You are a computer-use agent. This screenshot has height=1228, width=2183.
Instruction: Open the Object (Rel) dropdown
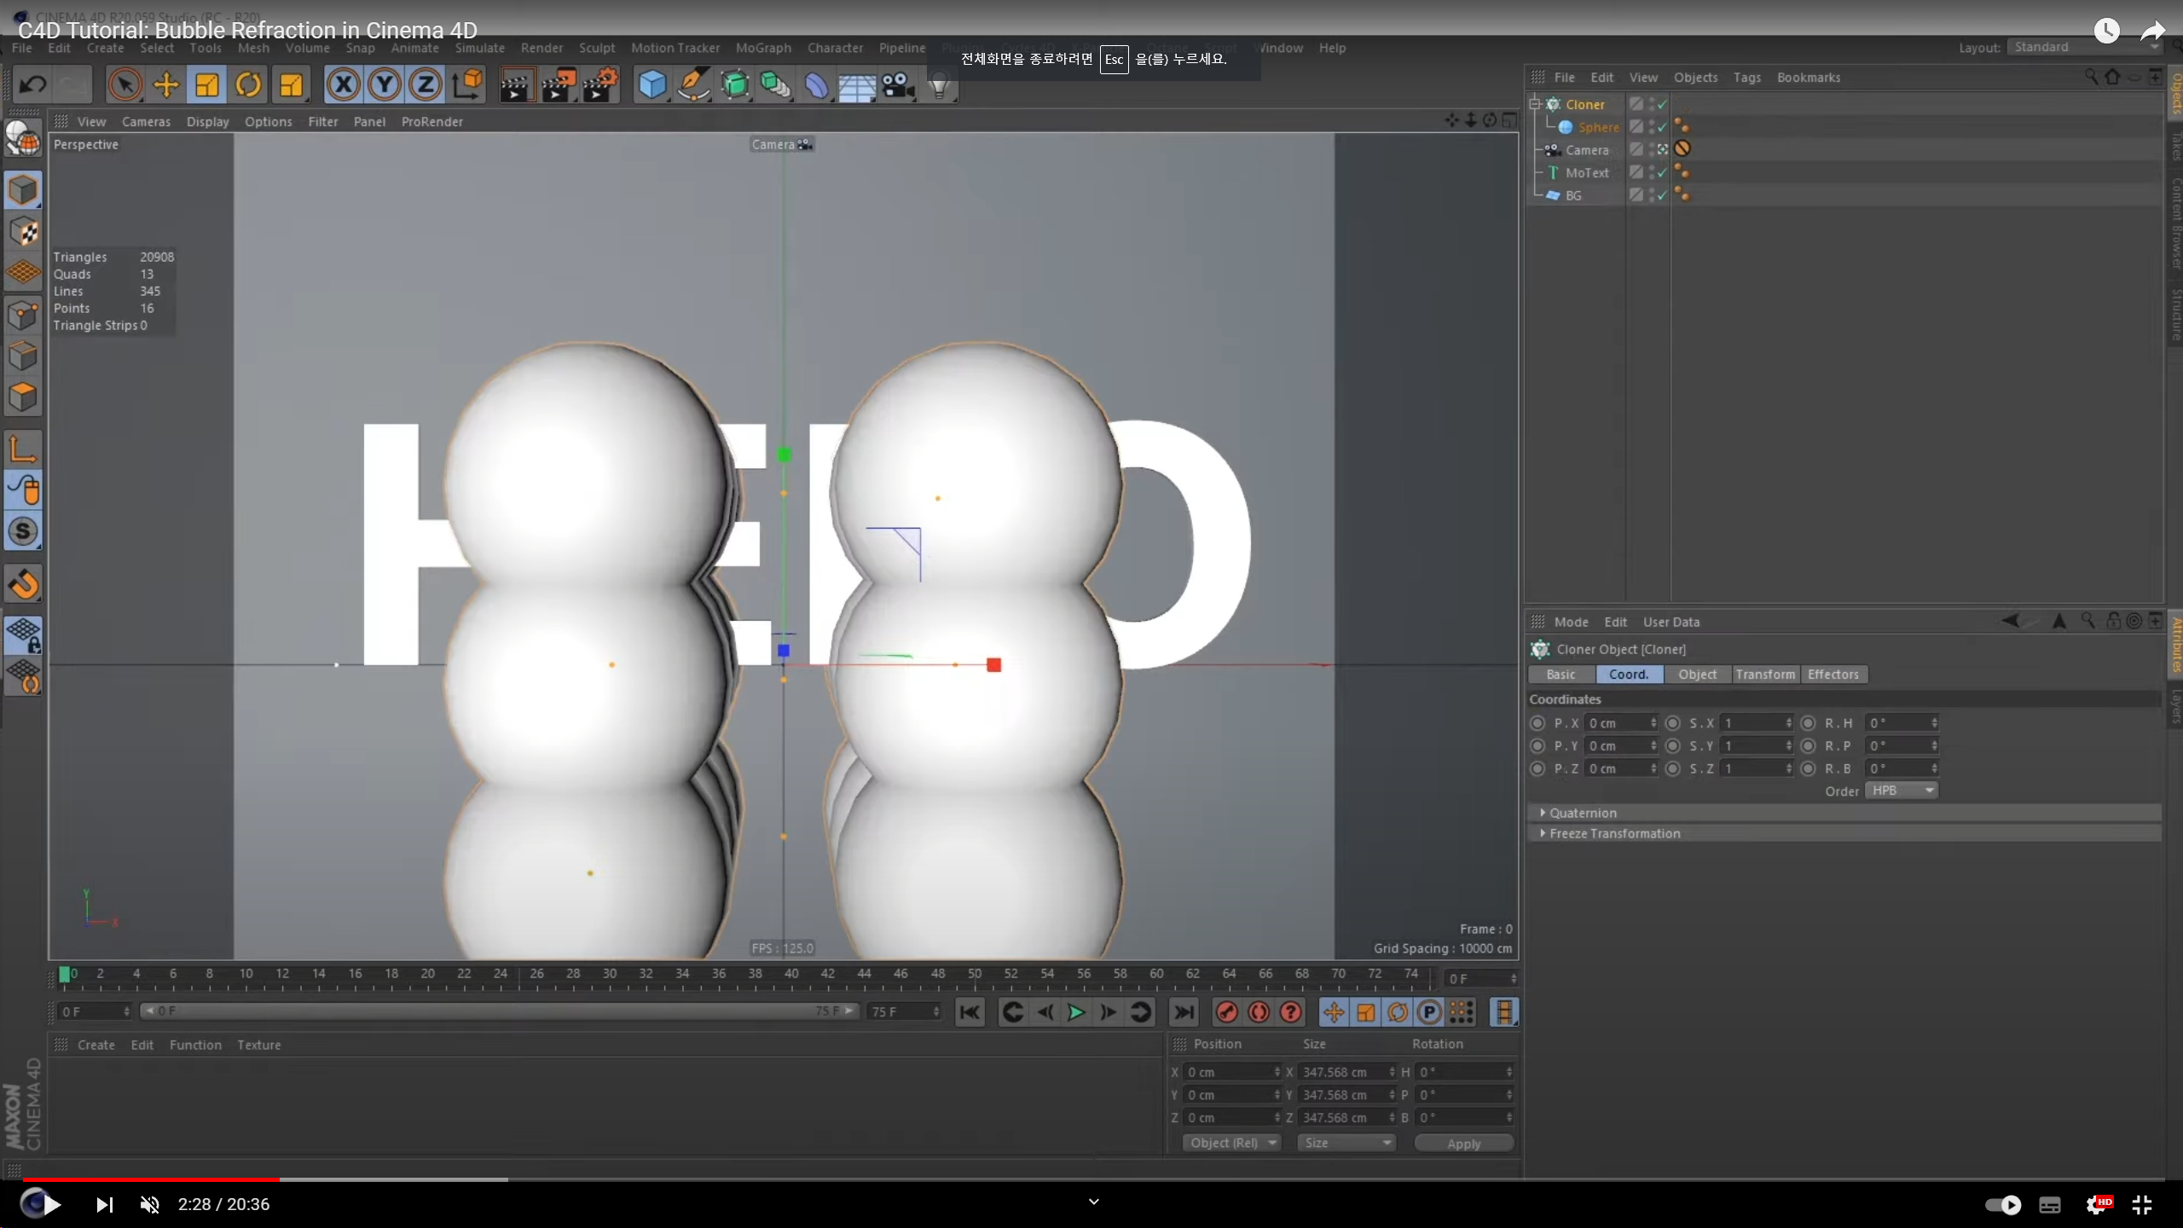point(1231,1143)
